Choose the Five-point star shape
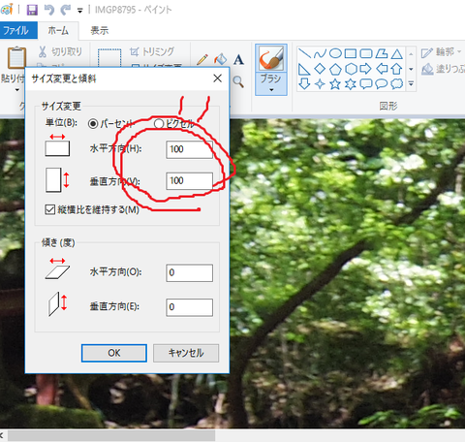This screenshot has height=442, width=465. 335,84
